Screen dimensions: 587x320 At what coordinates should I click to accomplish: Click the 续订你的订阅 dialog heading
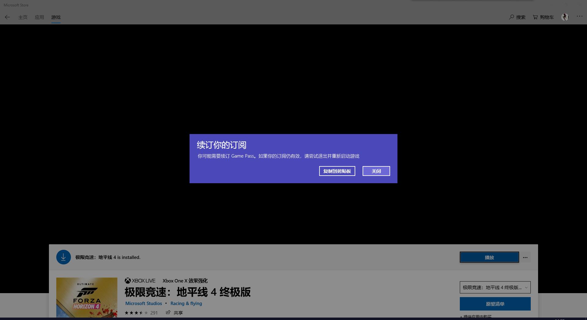(222, 145)
